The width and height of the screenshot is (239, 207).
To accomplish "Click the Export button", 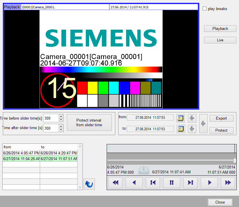I will [x=221, y=118].
